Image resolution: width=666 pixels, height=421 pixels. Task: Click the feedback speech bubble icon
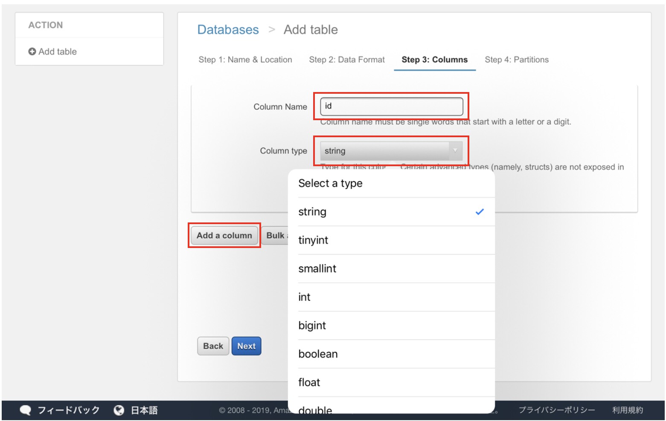(x=26, y=410)
